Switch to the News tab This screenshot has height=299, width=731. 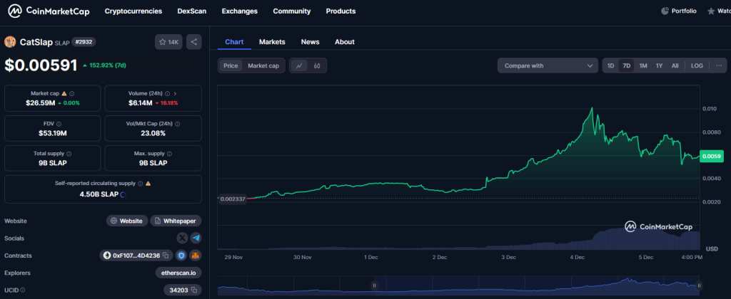point(310,42)
